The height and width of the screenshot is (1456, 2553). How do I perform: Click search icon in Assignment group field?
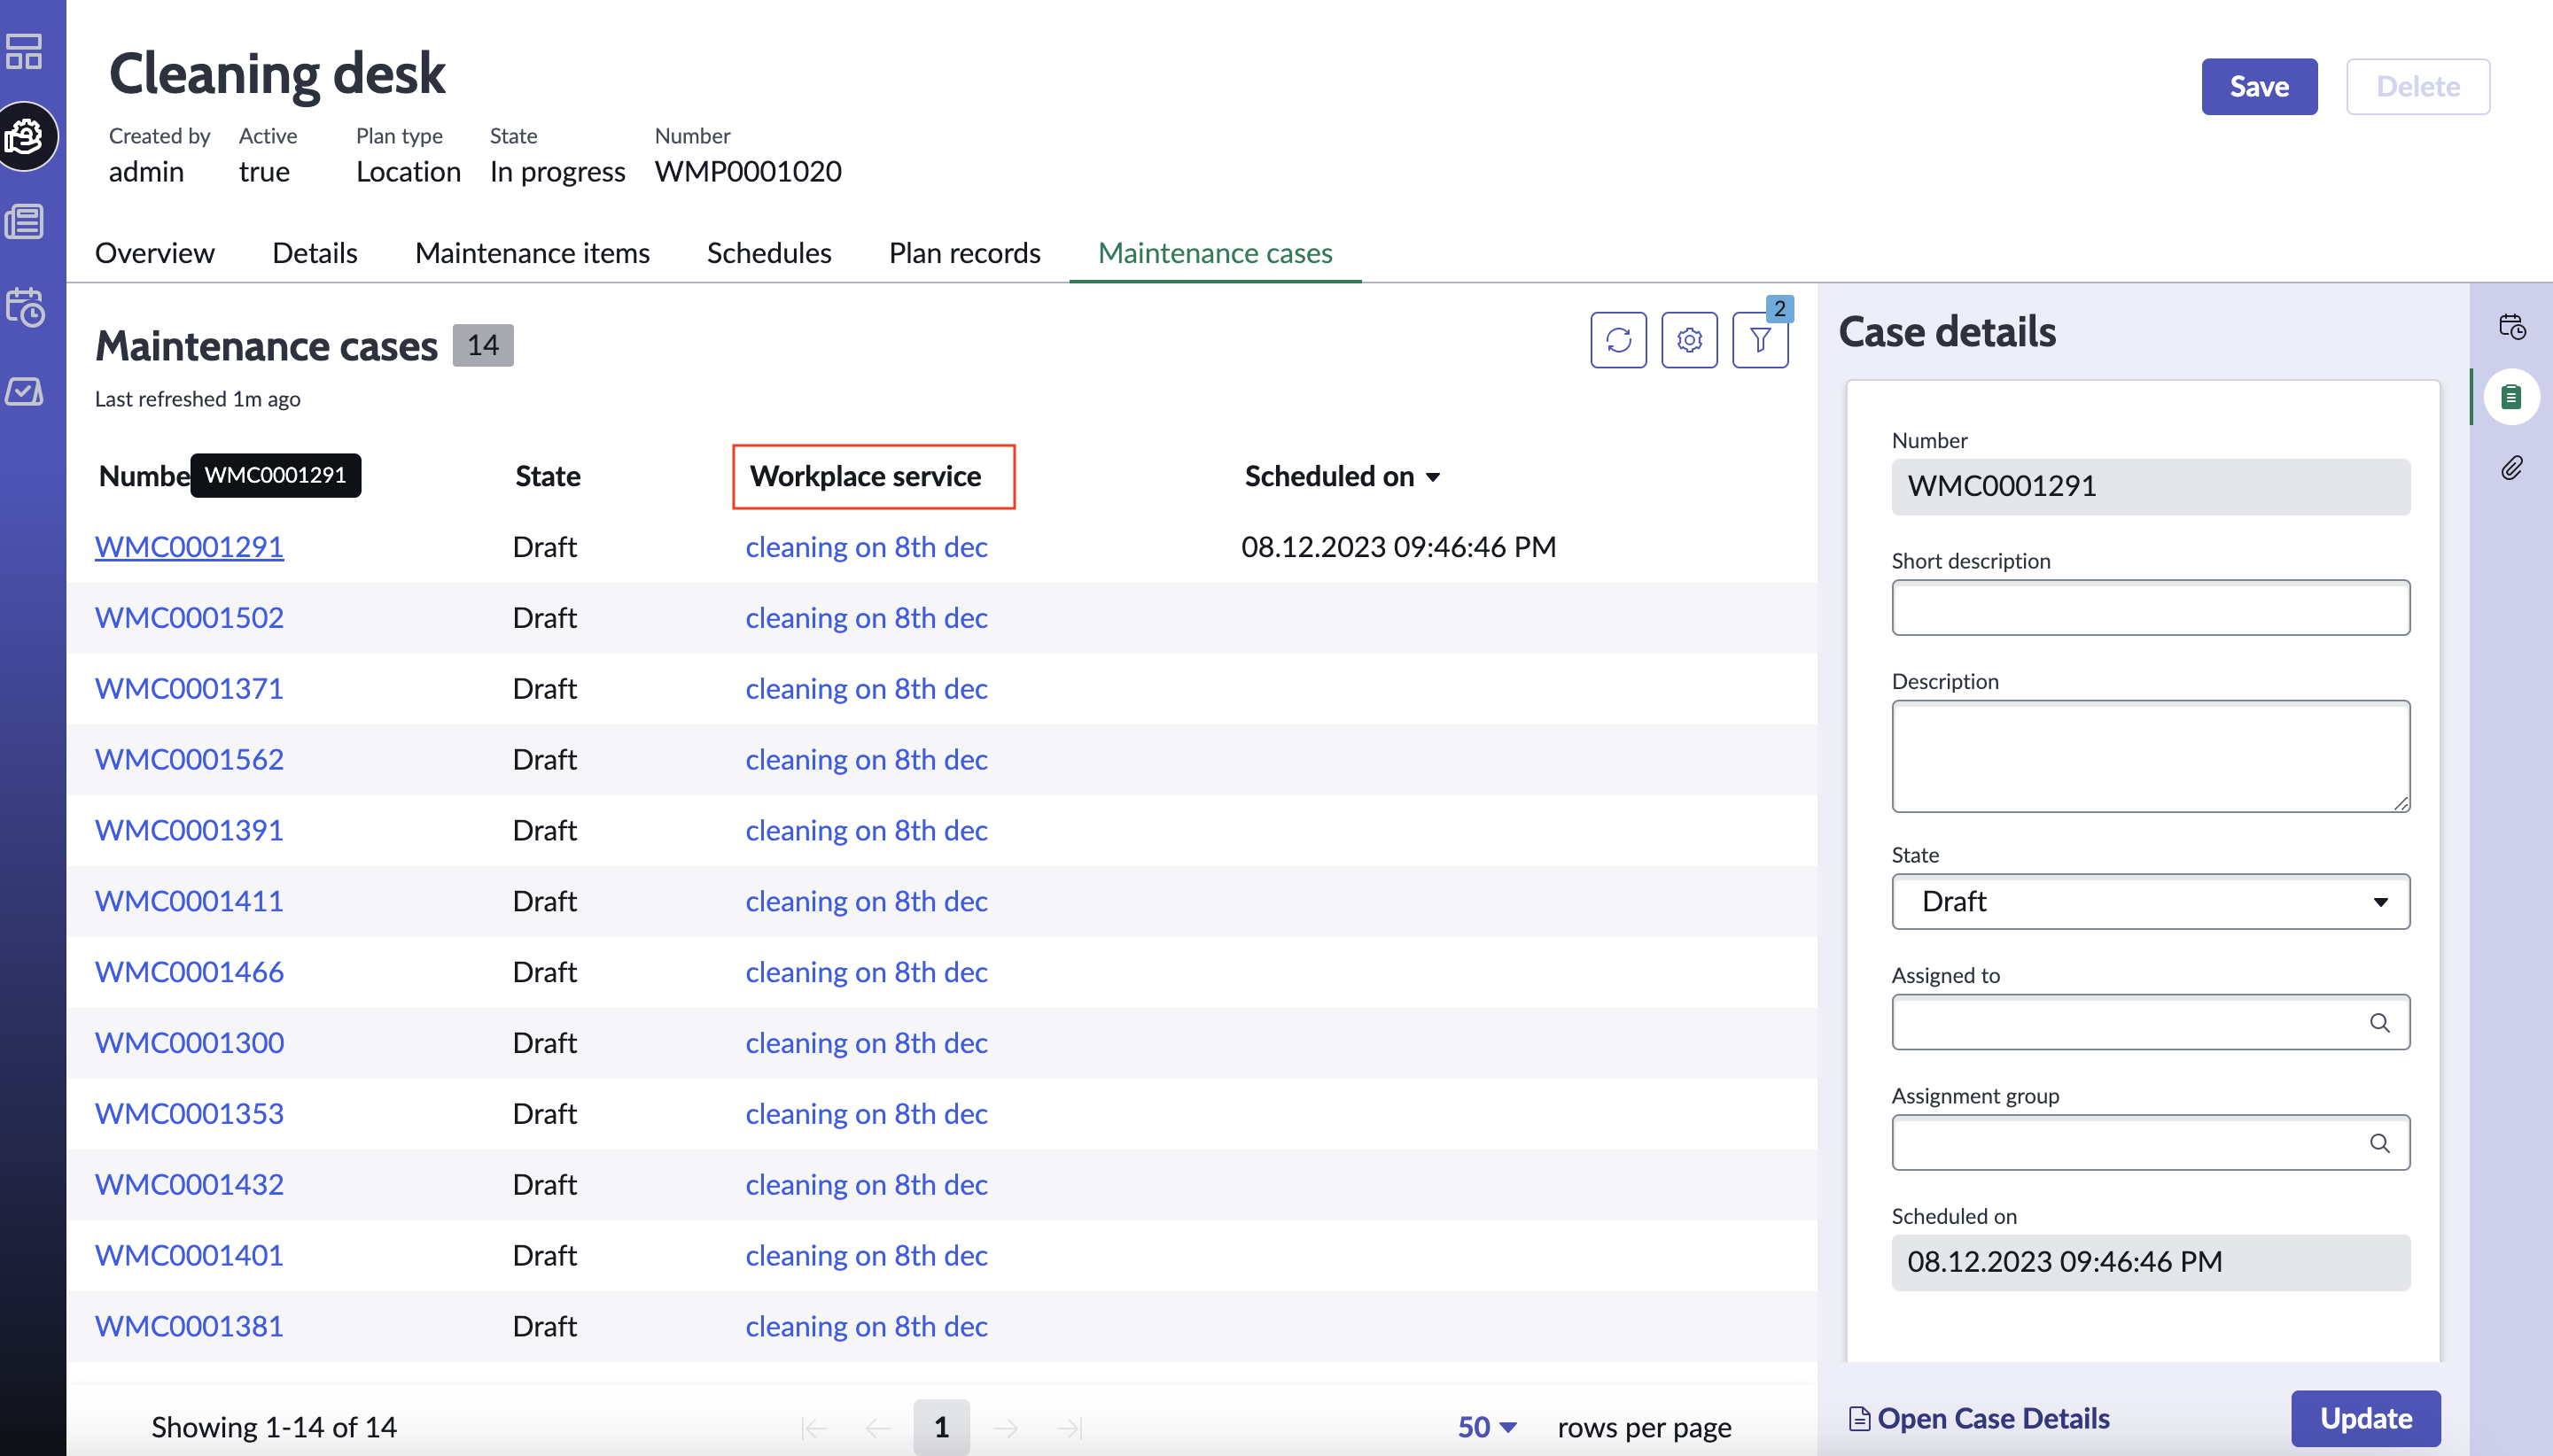click(x=2379, y=1143)
